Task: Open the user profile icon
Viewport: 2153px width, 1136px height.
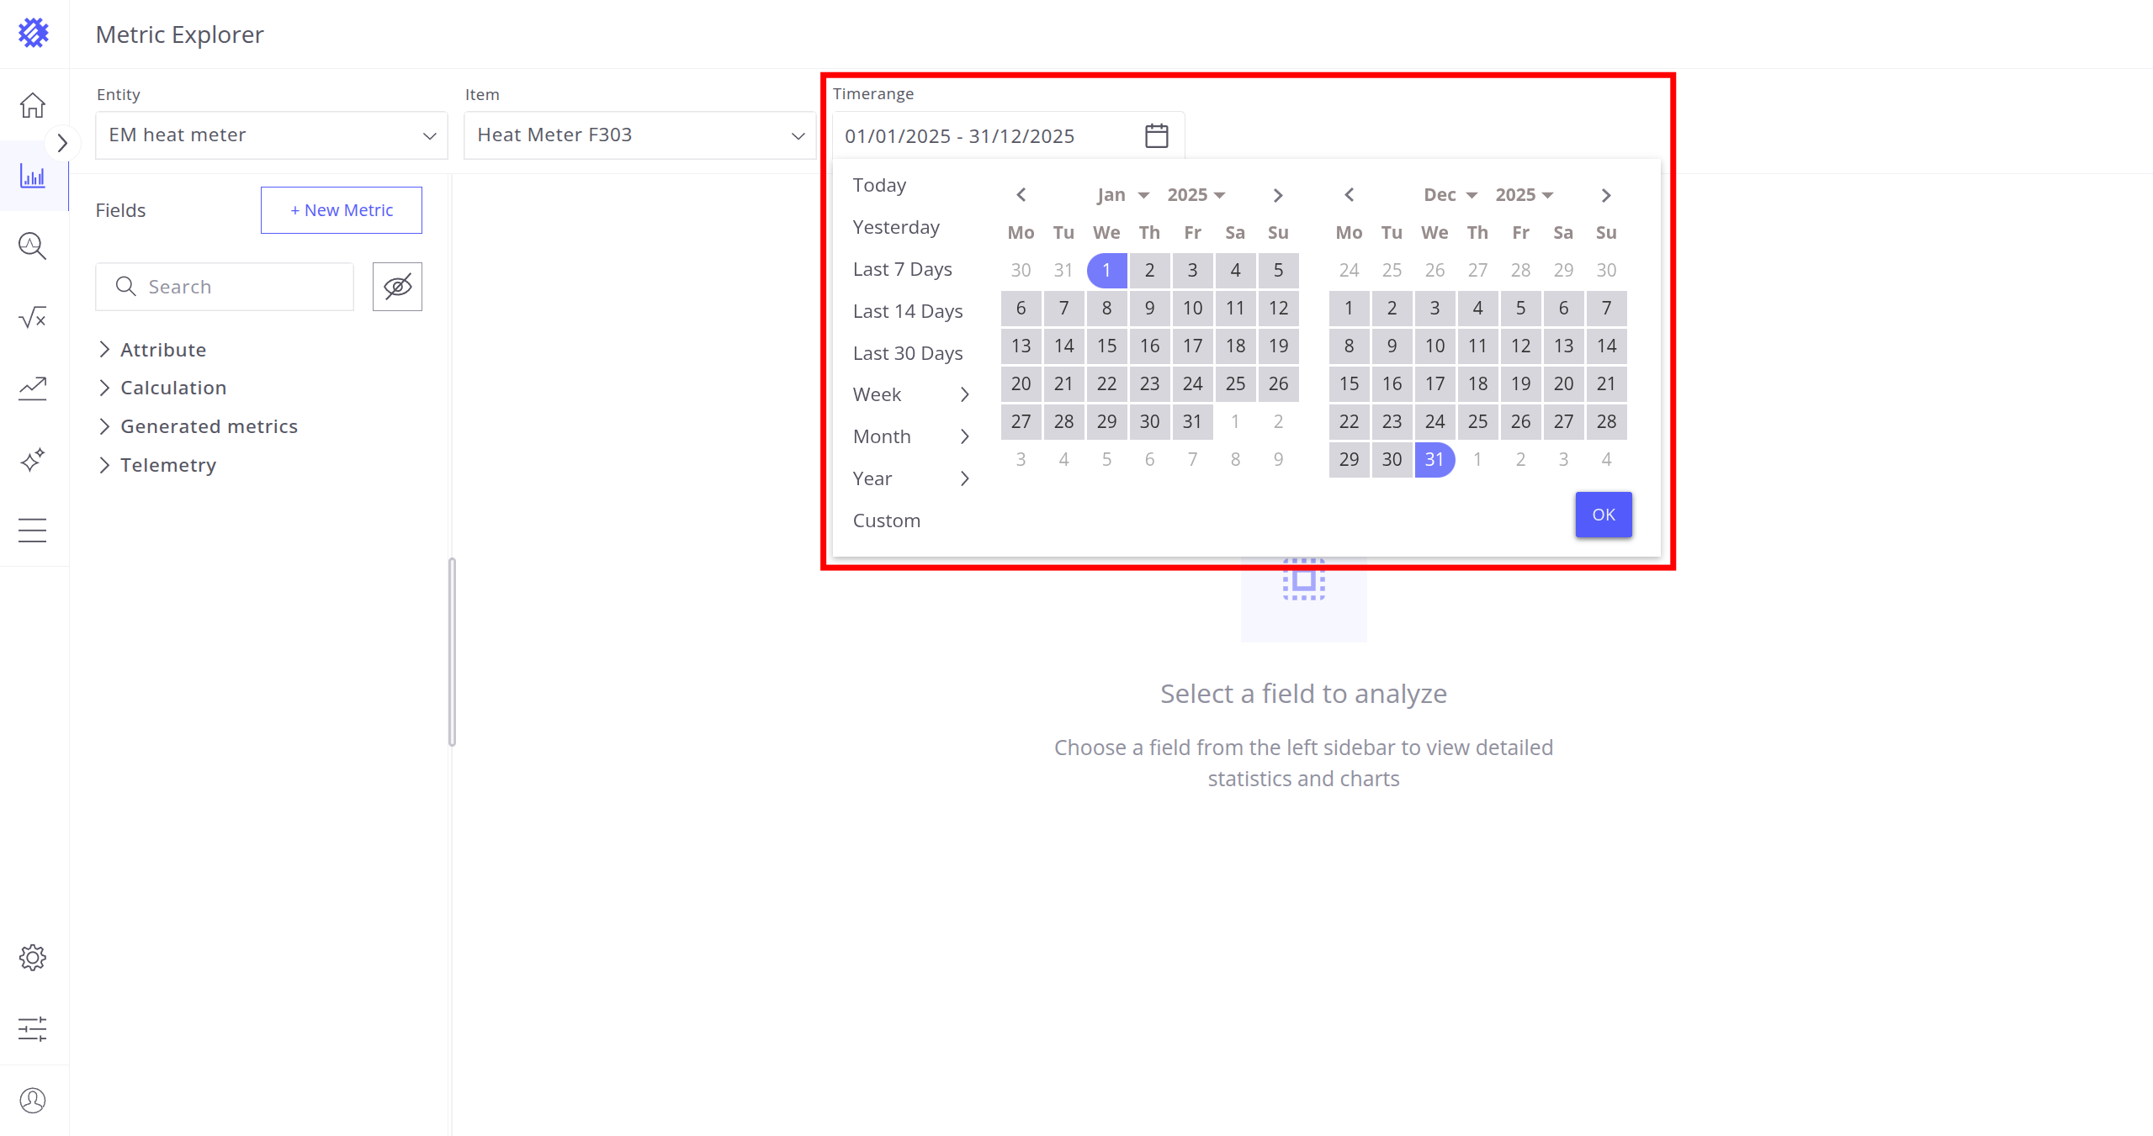Action: point(33,1100)
